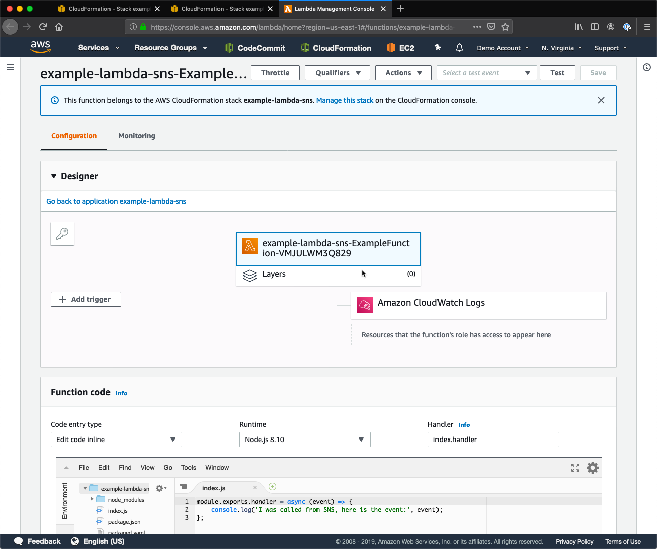Click the pinned services star icon
657x549 pixels.
pyautogui.click(x=437, y=47)
